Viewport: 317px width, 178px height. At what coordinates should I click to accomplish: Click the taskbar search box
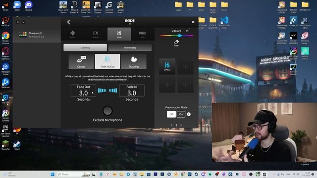tap(74, 174)
